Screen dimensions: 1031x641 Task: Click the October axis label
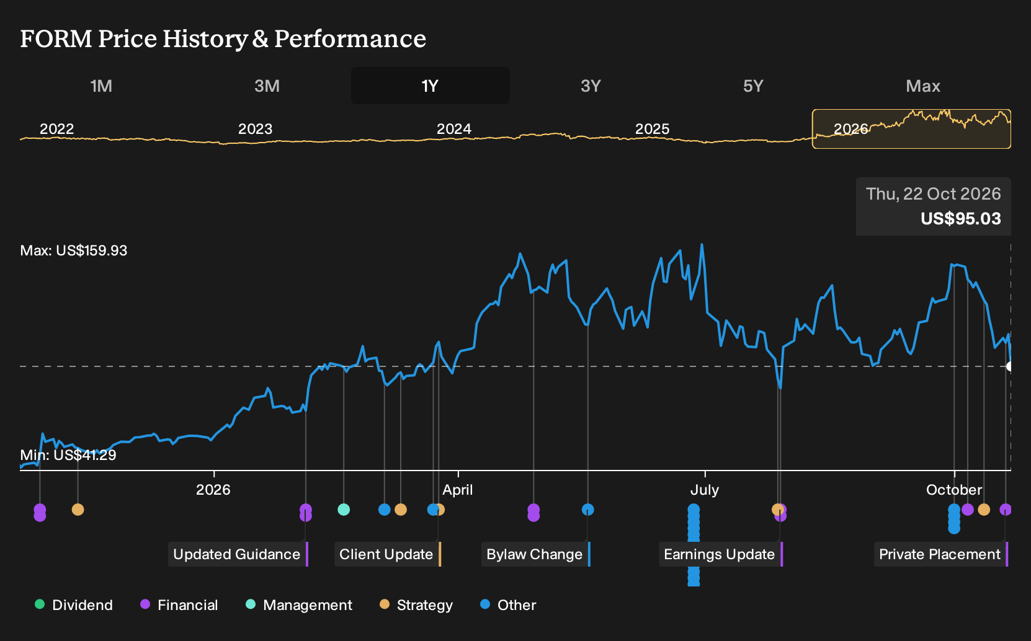coord(954,490)
